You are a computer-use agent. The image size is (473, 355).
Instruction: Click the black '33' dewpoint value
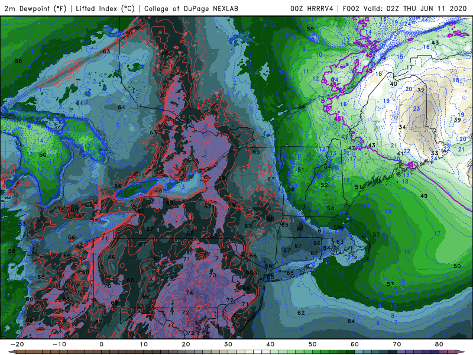(435, 153)
